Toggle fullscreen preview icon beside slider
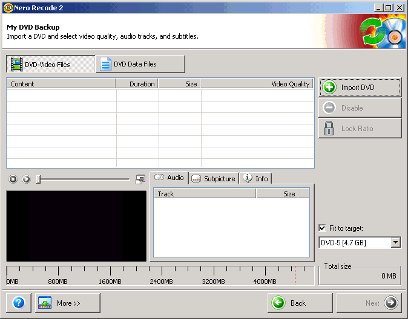 click(x=140, y=179)
